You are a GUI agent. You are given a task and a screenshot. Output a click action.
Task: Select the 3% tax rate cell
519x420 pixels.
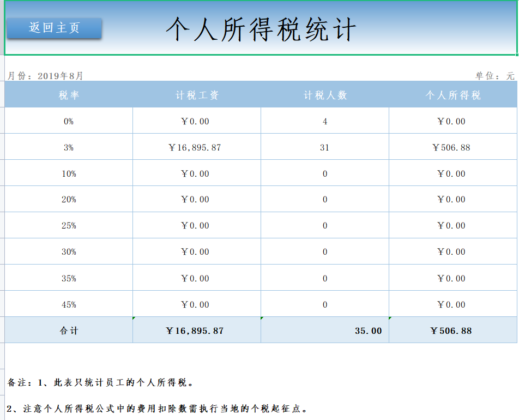tap(69, 147)
